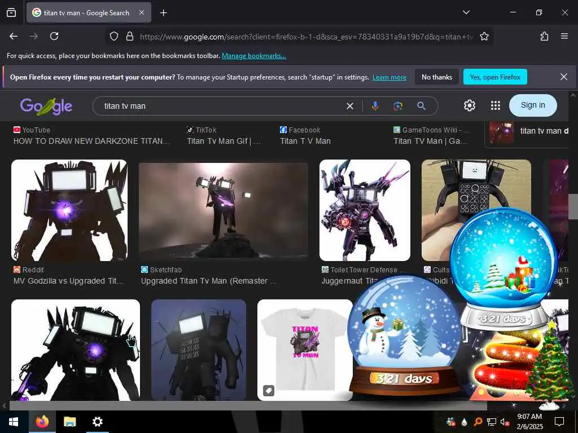This screenshot has height=433, width=578.
Task: Open TikTok Titan Tv Man Gif result
Action: coord(224,141)
